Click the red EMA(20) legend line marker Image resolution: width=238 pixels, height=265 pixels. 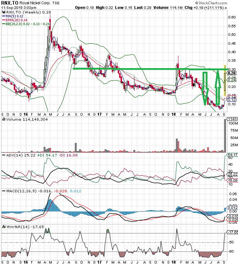tap(4, 20)
